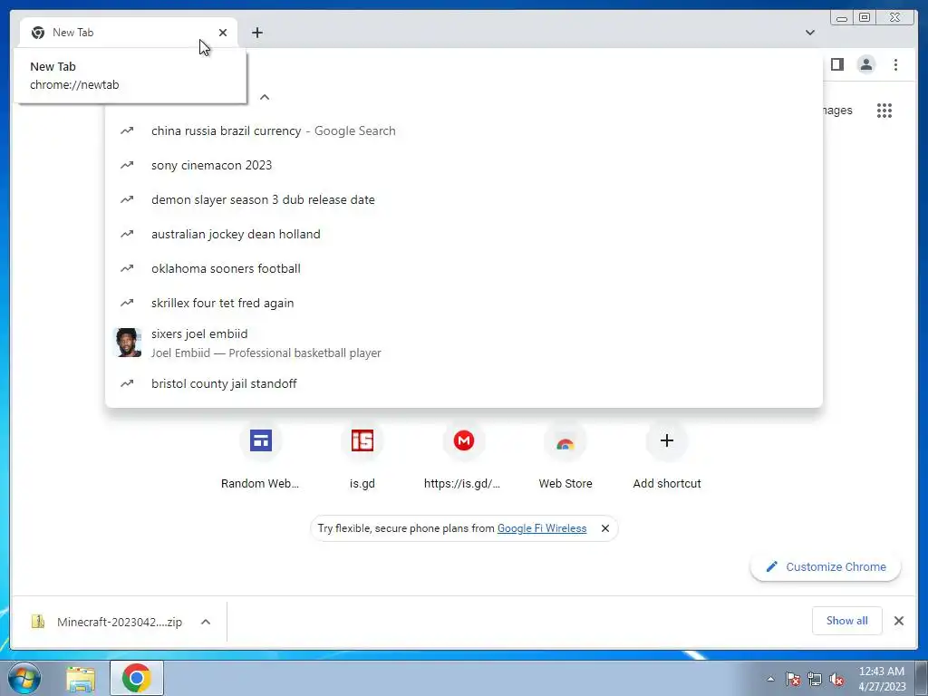Open the taskbar clock and date
Screen dimensions: 928x696
click(x=882, y=679)
